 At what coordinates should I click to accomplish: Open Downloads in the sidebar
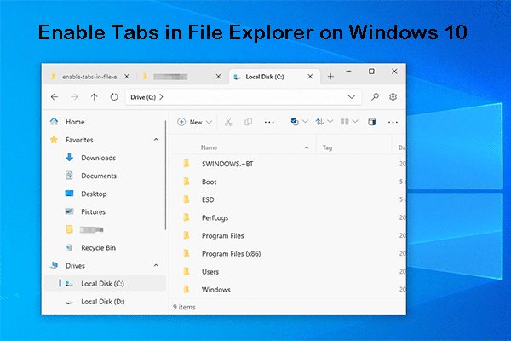(x=99, y=158)
